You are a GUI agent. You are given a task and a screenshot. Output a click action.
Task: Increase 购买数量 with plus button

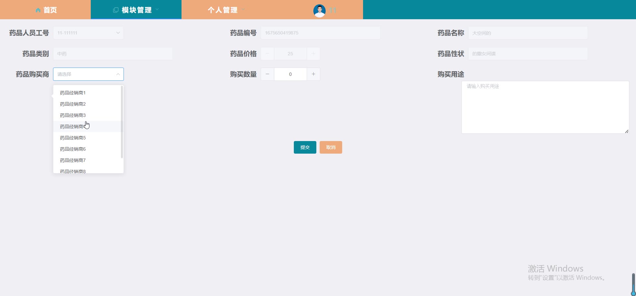point(313,74)
